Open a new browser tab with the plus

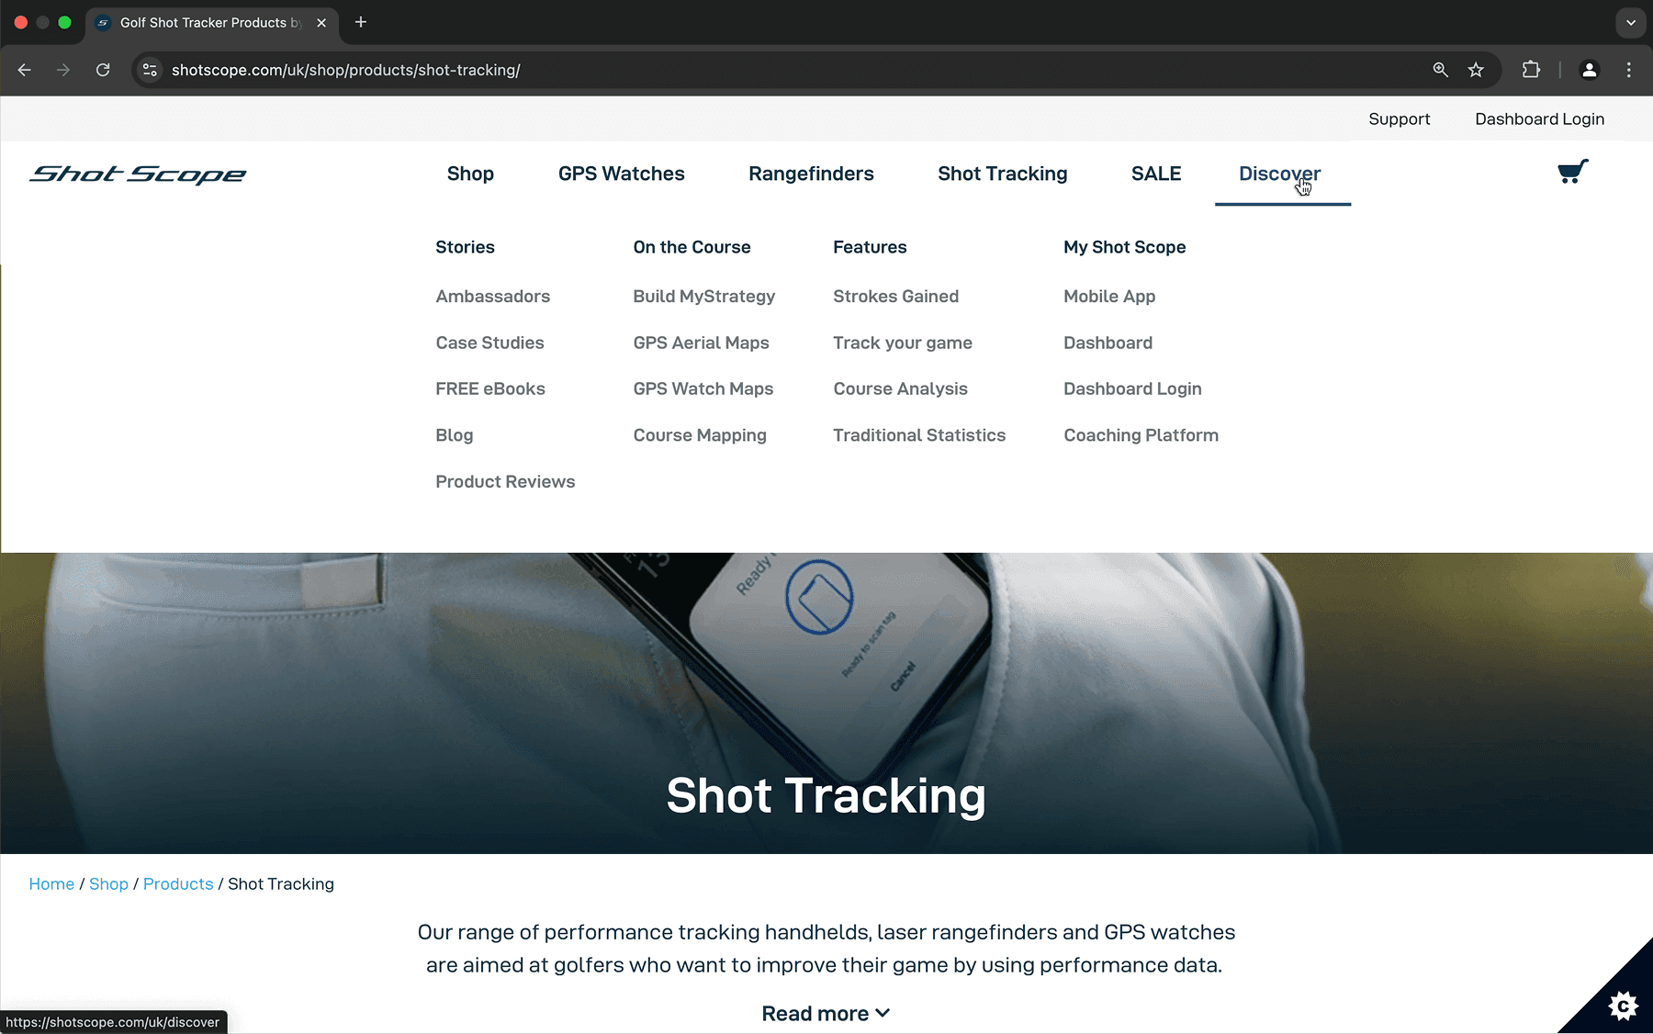tap(361, 22)
